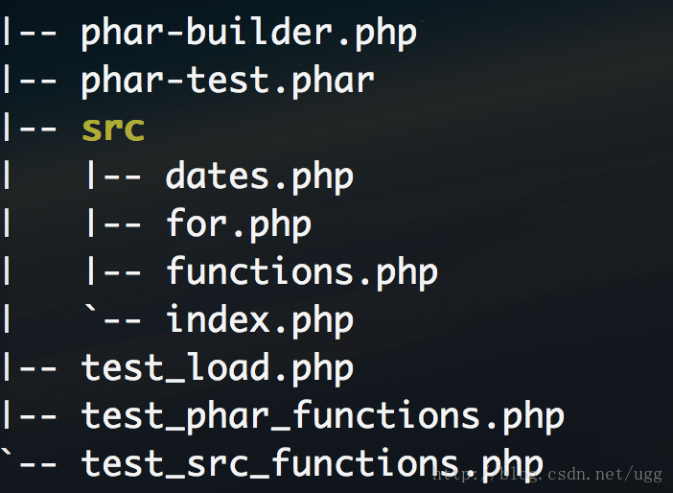This screenshot has height=493, width=673.
Task: Select test_src_functions.php at the bottom
Action: [312, 464]
